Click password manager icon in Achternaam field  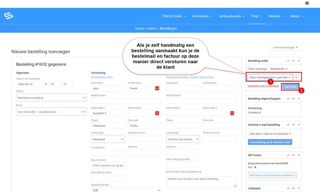157,89
